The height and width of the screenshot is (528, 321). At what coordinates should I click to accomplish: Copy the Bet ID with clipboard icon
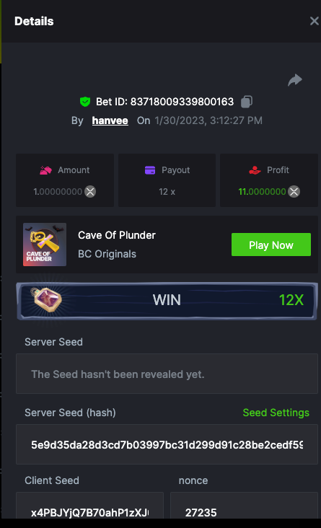click(247, 102)
